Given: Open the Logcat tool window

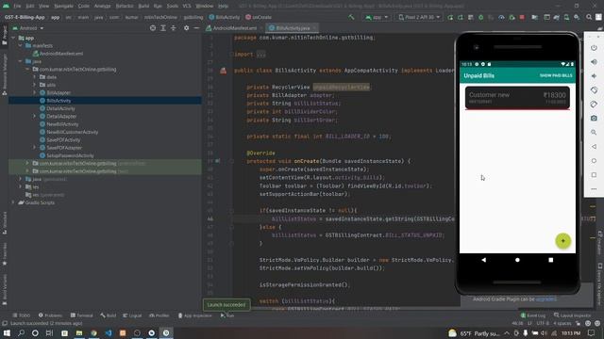Looking at the screenshot, I should [132, 315].
